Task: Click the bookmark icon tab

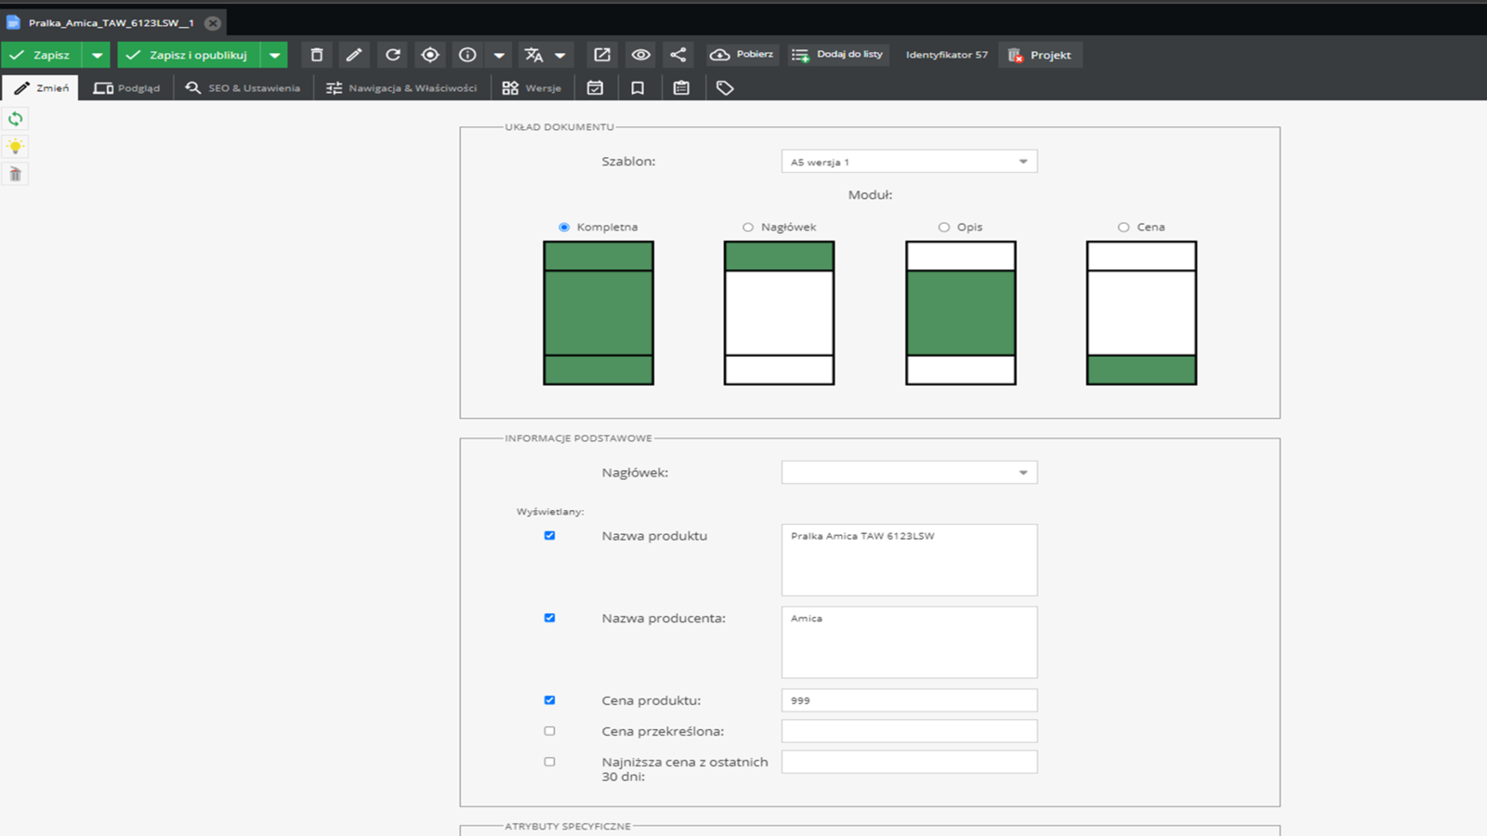Action: 638,88
